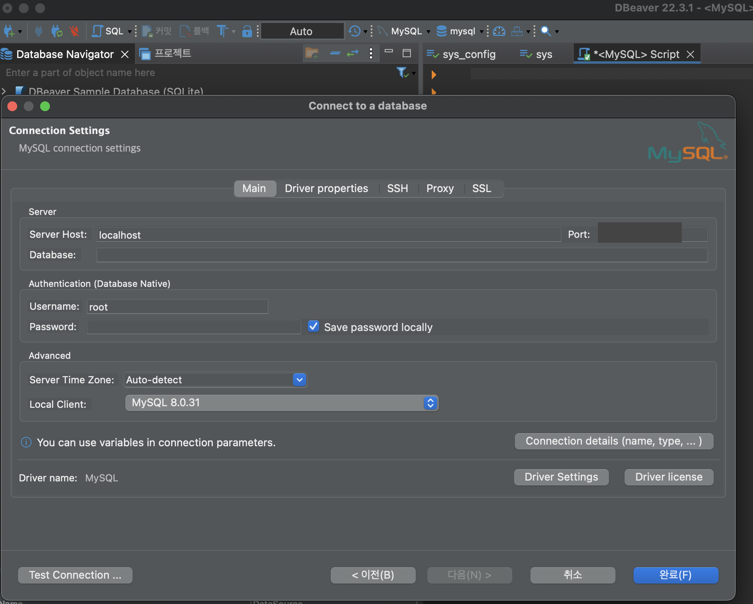Click the minimize panel icon in navigator
The image size is (753, 604).
[389, 51]
